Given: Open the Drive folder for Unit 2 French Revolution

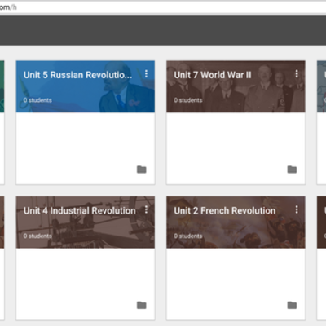Looking at the screenshot, I should coord(292,305).
